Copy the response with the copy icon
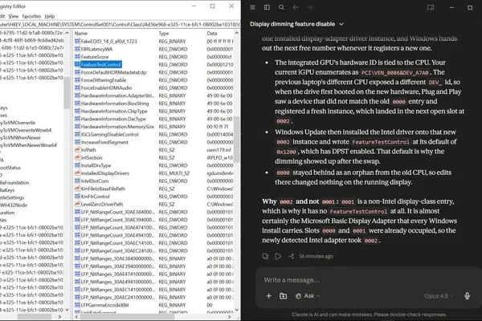This screenshot has width=482, height=321. coord(265,256)
